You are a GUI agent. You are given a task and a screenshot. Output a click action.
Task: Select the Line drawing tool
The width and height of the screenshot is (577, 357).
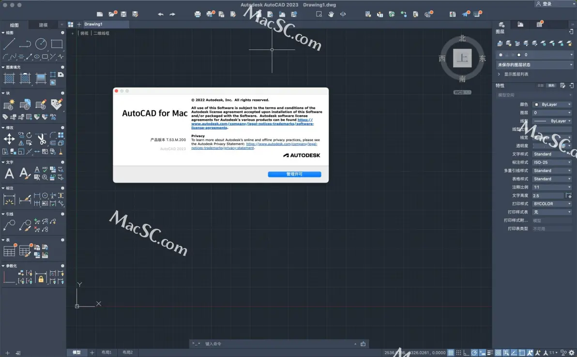tap(9, 44)
